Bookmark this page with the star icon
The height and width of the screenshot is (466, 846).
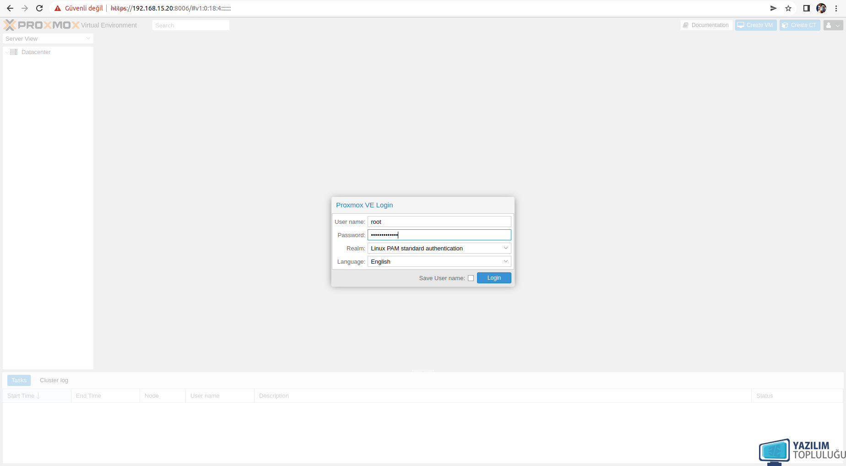point(788,8)
